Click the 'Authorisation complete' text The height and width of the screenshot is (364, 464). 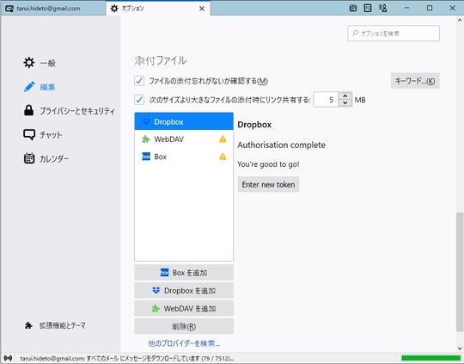coord(282,145)
